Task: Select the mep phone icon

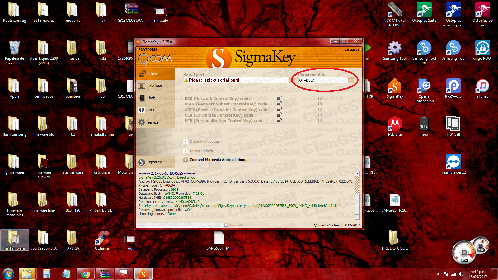Action: [x=424, y=126]
